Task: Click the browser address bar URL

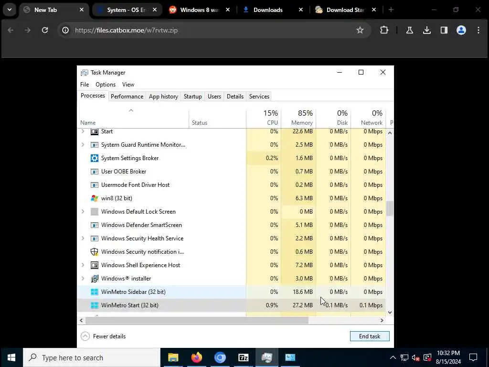Action: pyautogui.click(x=126, y=30)
